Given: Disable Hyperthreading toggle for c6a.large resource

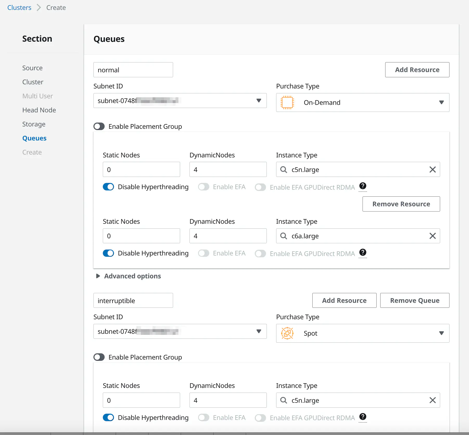Looking at the screenshot, I should 109,253.
